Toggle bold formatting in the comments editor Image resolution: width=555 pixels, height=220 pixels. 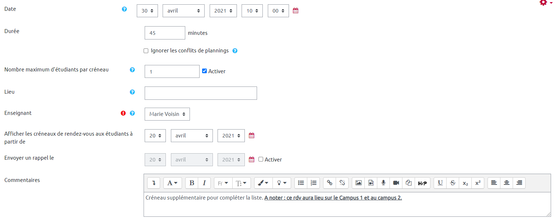192,183
